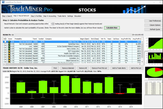Screen dimensions: 163x109
Task: Open the yearly bar chart thumbnail
Action: (x=154, y=58)
